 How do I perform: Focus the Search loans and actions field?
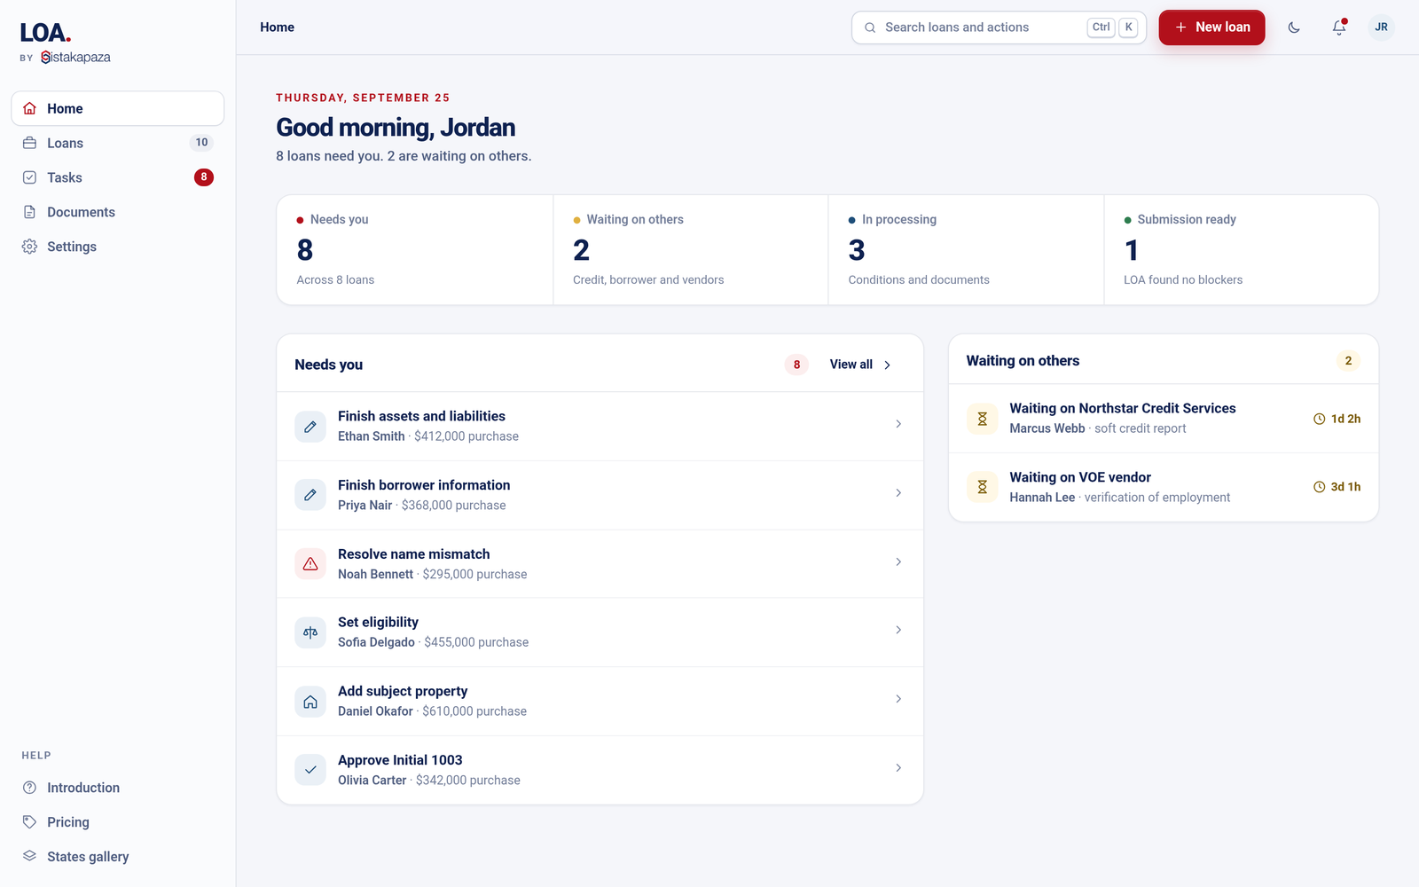999,27
